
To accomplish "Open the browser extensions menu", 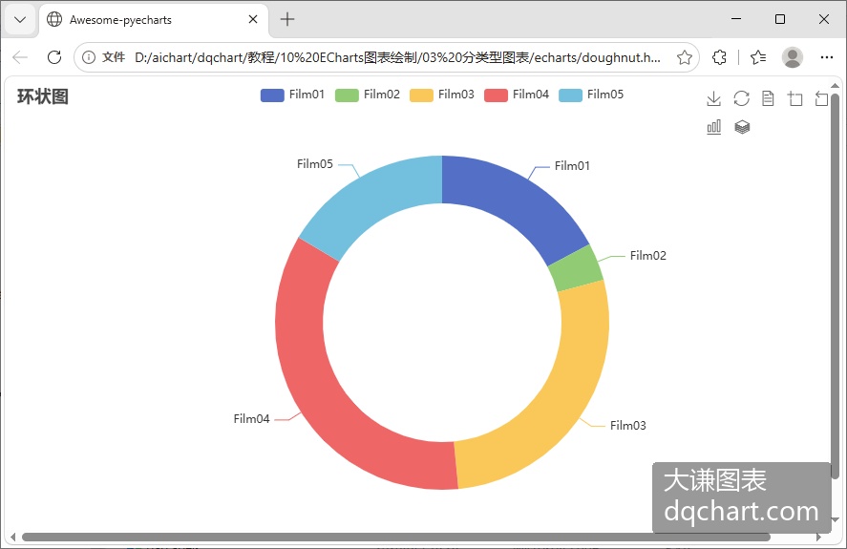I will (719, 57).
